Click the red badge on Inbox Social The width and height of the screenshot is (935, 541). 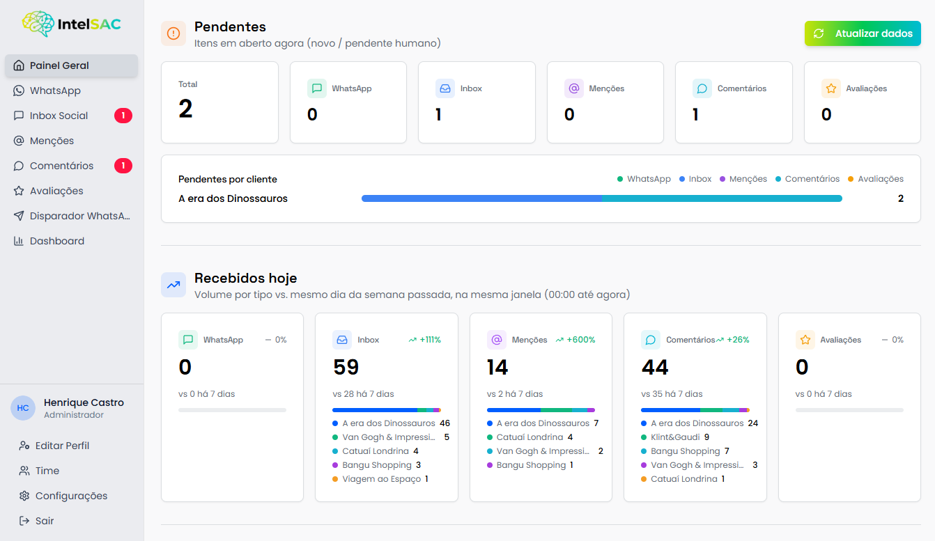pos(123,116)
